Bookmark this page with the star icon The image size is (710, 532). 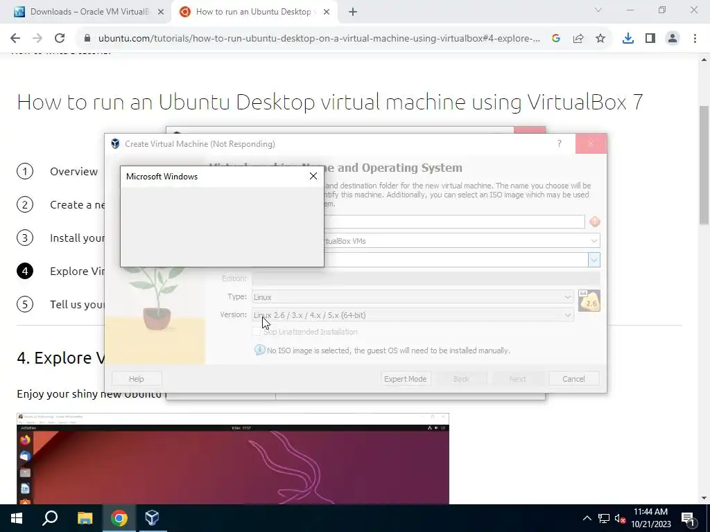point(600,39)
